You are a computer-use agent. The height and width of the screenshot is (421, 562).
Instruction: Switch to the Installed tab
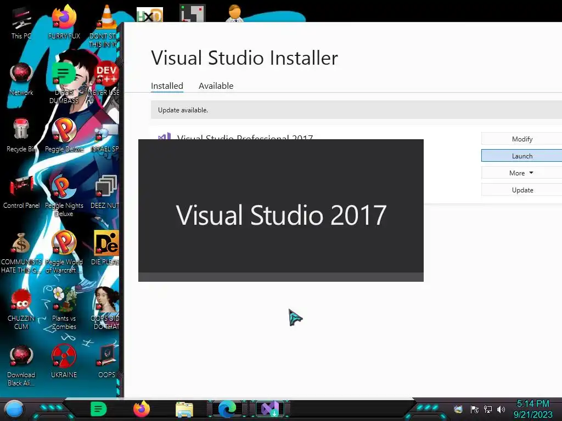(167, 86)
